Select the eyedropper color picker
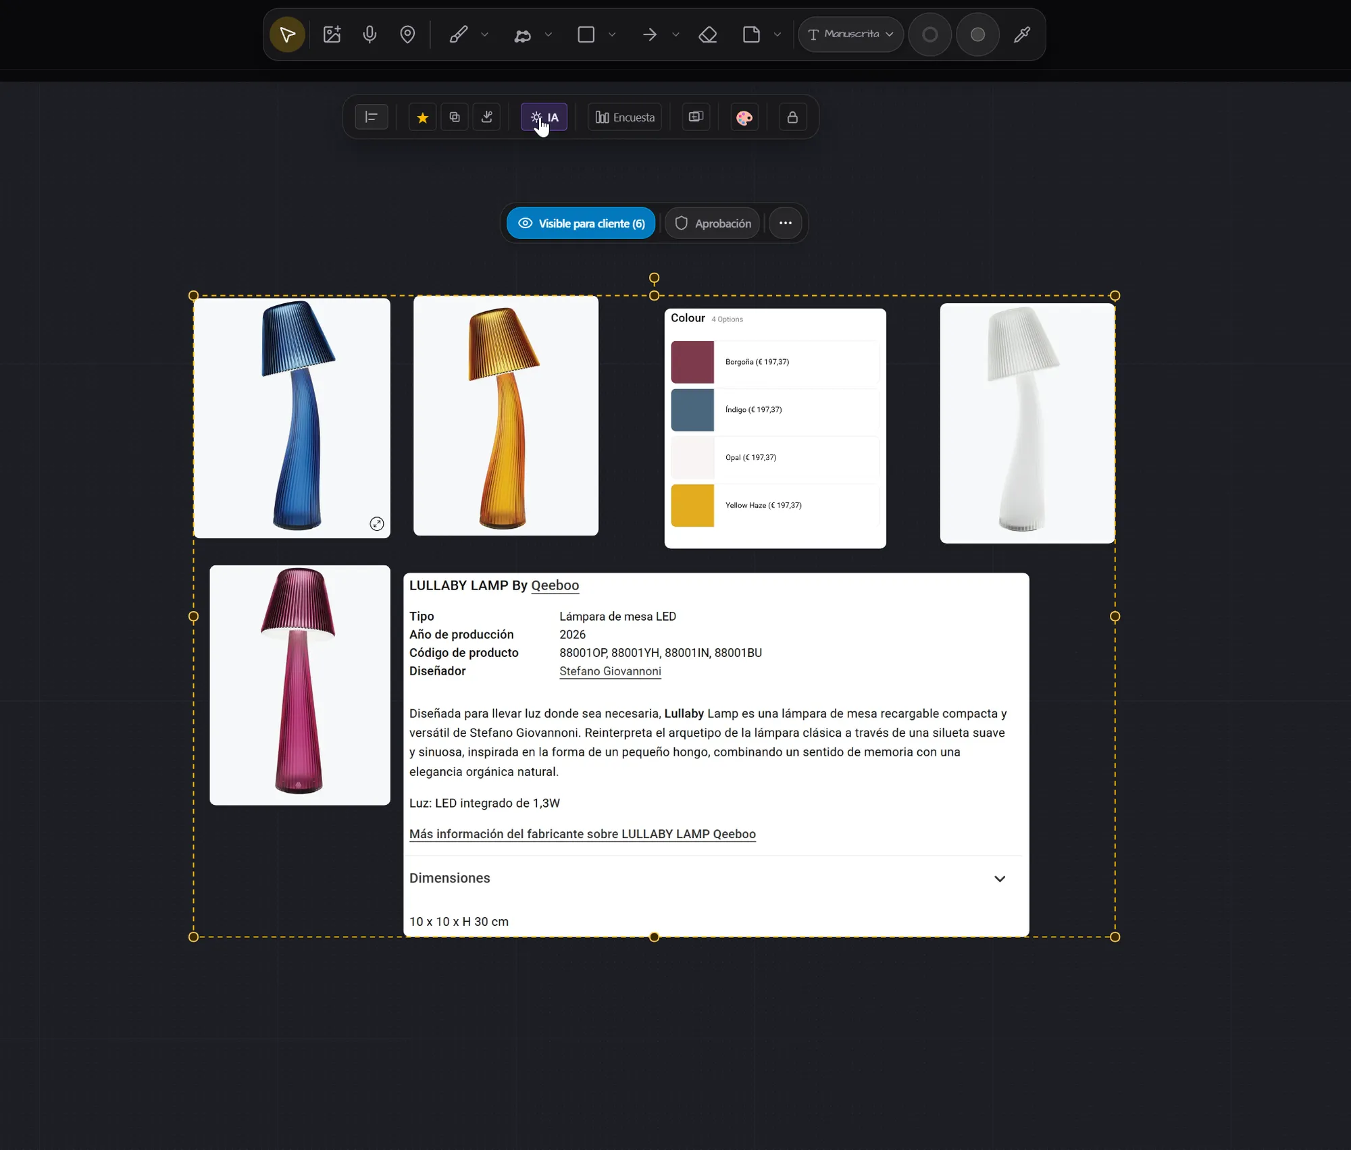Viewport: 1351px width, 1150px height. 1022,34
